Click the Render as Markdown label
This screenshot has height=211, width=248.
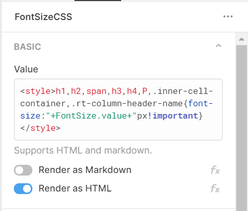point(85,170)
